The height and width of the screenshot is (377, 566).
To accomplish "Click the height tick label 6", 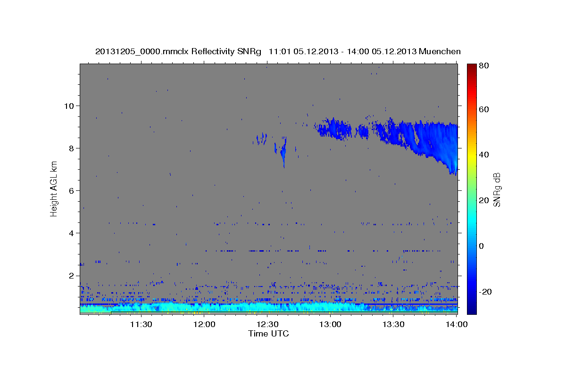I will point(72,190).
